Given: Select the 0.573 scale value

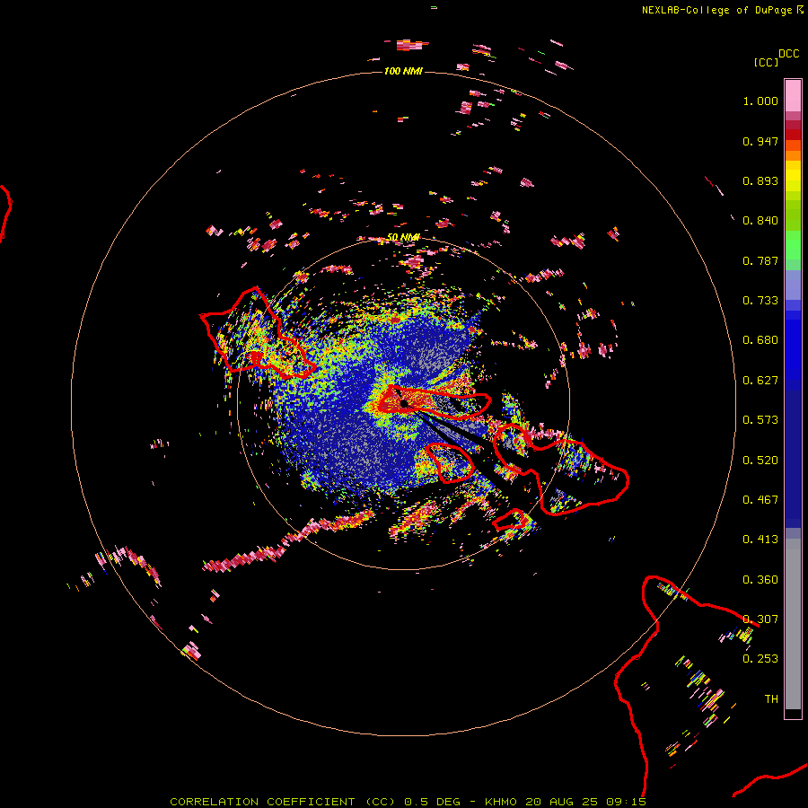Looking at the screenshot, I should point(760,420).
